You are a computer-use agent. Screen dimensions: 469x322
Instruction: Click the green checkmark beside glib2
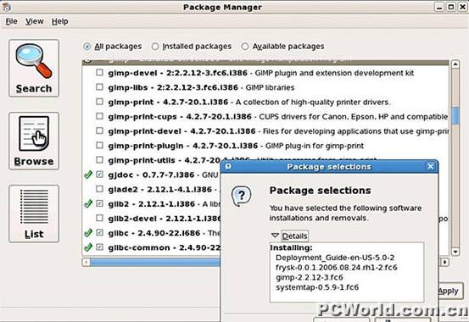(x=88, y=203)
